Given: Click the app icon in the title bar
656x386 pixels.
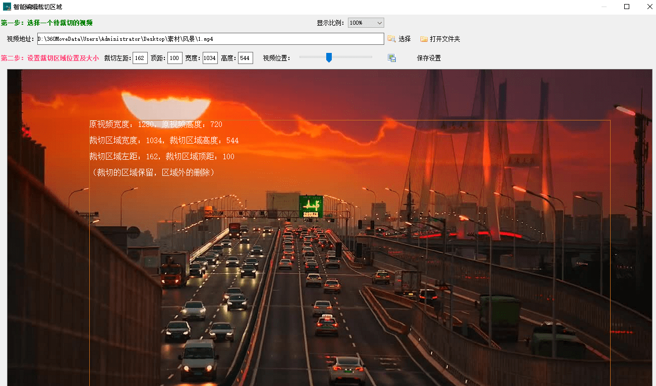Looking at the screenshot, I should coord(7,7).
